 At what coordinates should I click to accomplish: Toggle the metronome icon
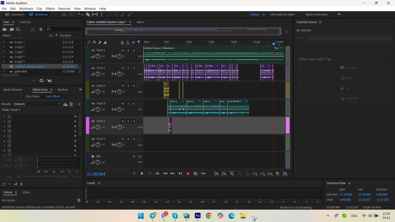point(122,43)
